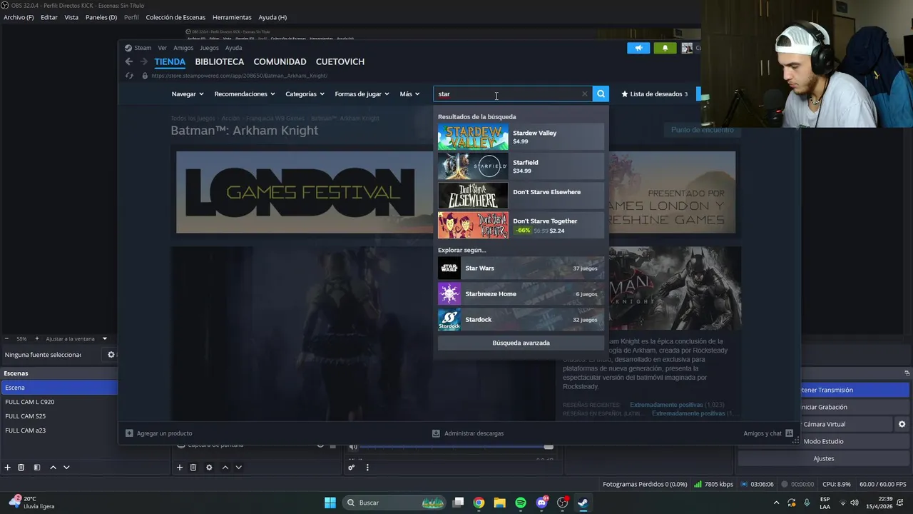The height and width of the screenshot is (514, 913).
Task: Click Búsqueda avanzada button
Action: point(521,343)
